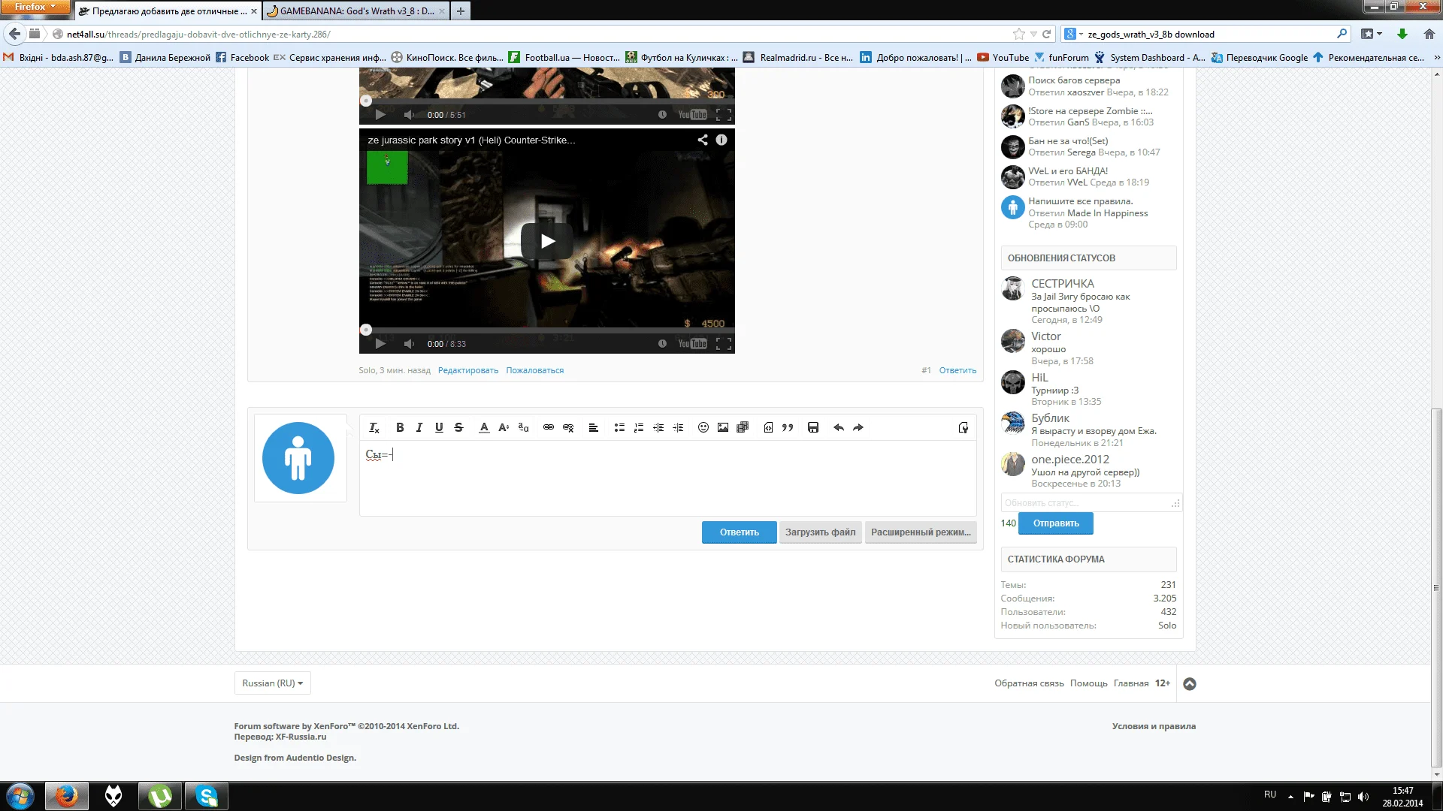
Task: Toggle bold formatting in the reply editor
Action: (x=400, y=428)
